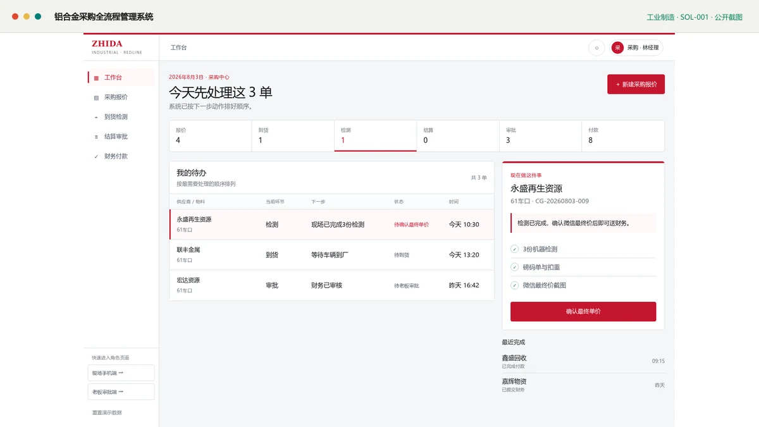Click the 昨天 16:42 time cell
759x427 pixels.
tap(464, 285)
